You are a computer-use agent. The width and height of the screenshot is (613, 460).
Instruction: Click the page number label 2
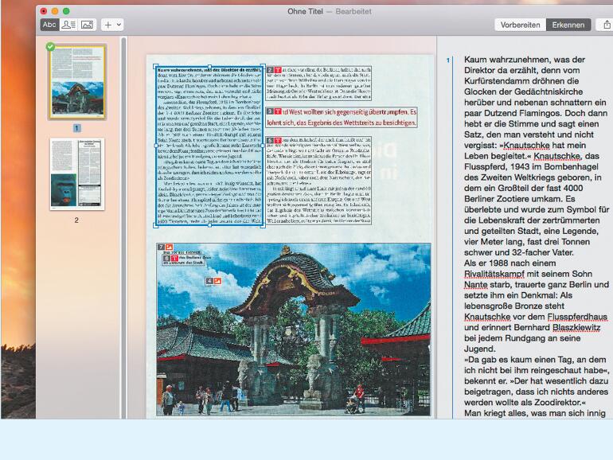point(76,220)
